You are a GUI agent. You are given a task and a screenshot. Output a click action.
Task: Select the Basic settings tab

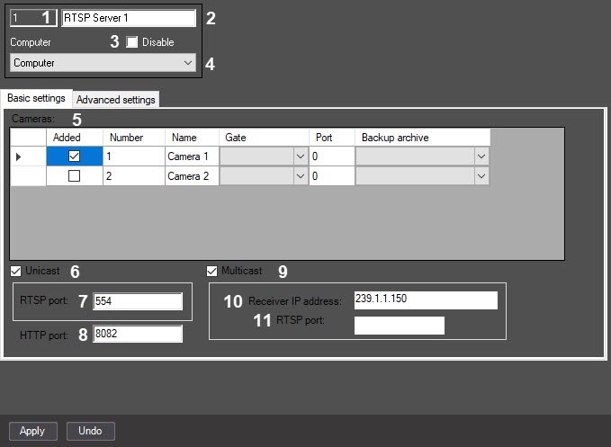pos(36,98)
